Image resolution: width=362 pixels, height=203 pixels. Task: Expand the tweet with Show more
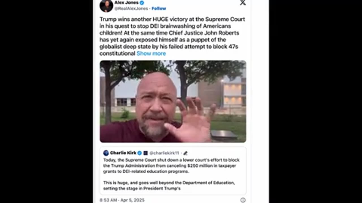(x=151, y=53)
